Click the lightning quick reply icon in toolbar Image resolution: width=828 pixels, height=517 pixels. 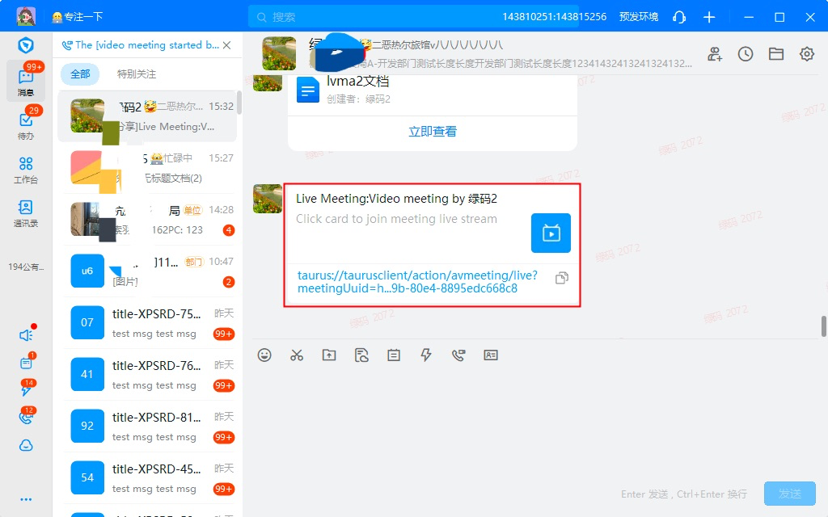[426, 355]
